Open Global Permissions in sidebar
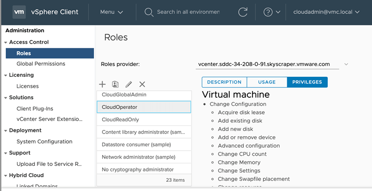This screenshot has width=372, height=191. pos(41,63)
